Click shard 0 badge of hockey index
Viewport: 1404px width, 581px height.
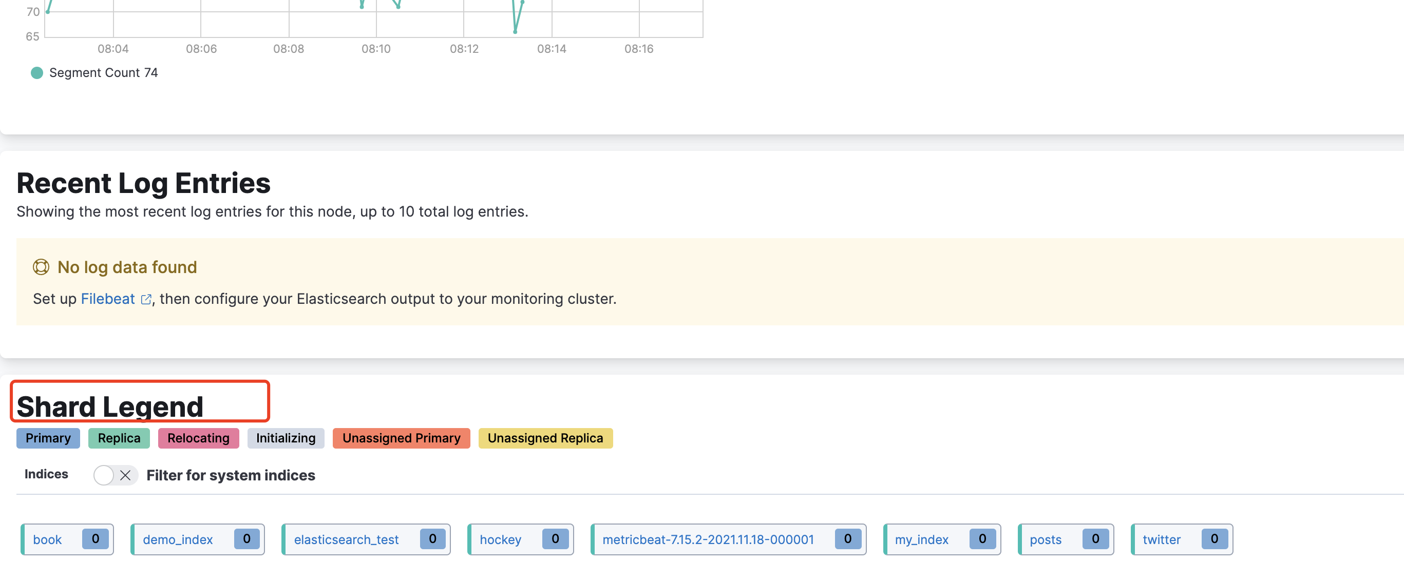point(555,538)
